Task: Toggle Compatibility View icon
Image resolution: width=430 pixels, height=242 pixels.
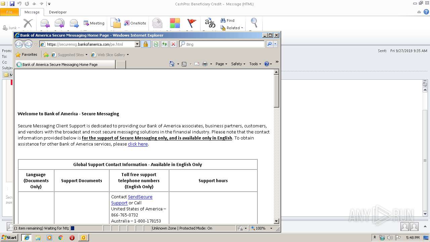Action: (x=156, y=44)
